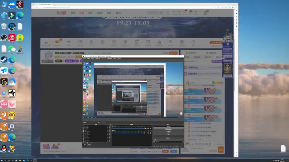The image size is (289, 162).
Task: Open watch history clock icon in header
Action: click(x=168, y=12)
